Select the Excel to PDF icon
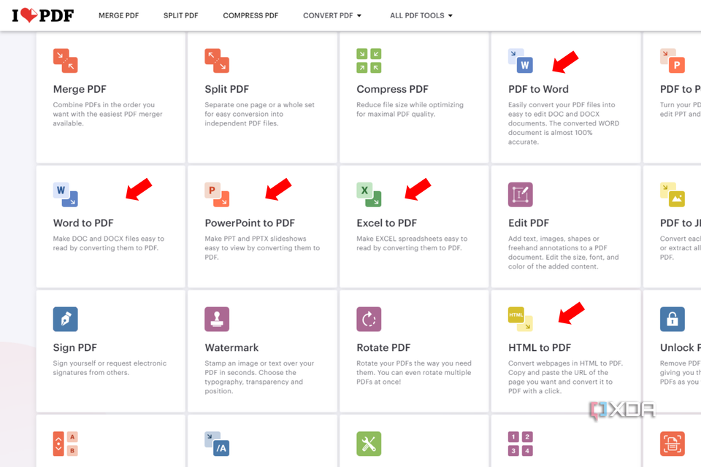This screenshot has width=701, height=467. 369,194
